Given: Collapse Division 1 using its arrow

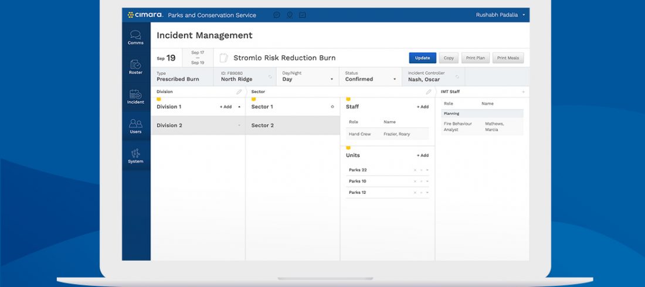Looking at the screenshot, I should pyautogui.click(x=239, y=107).
